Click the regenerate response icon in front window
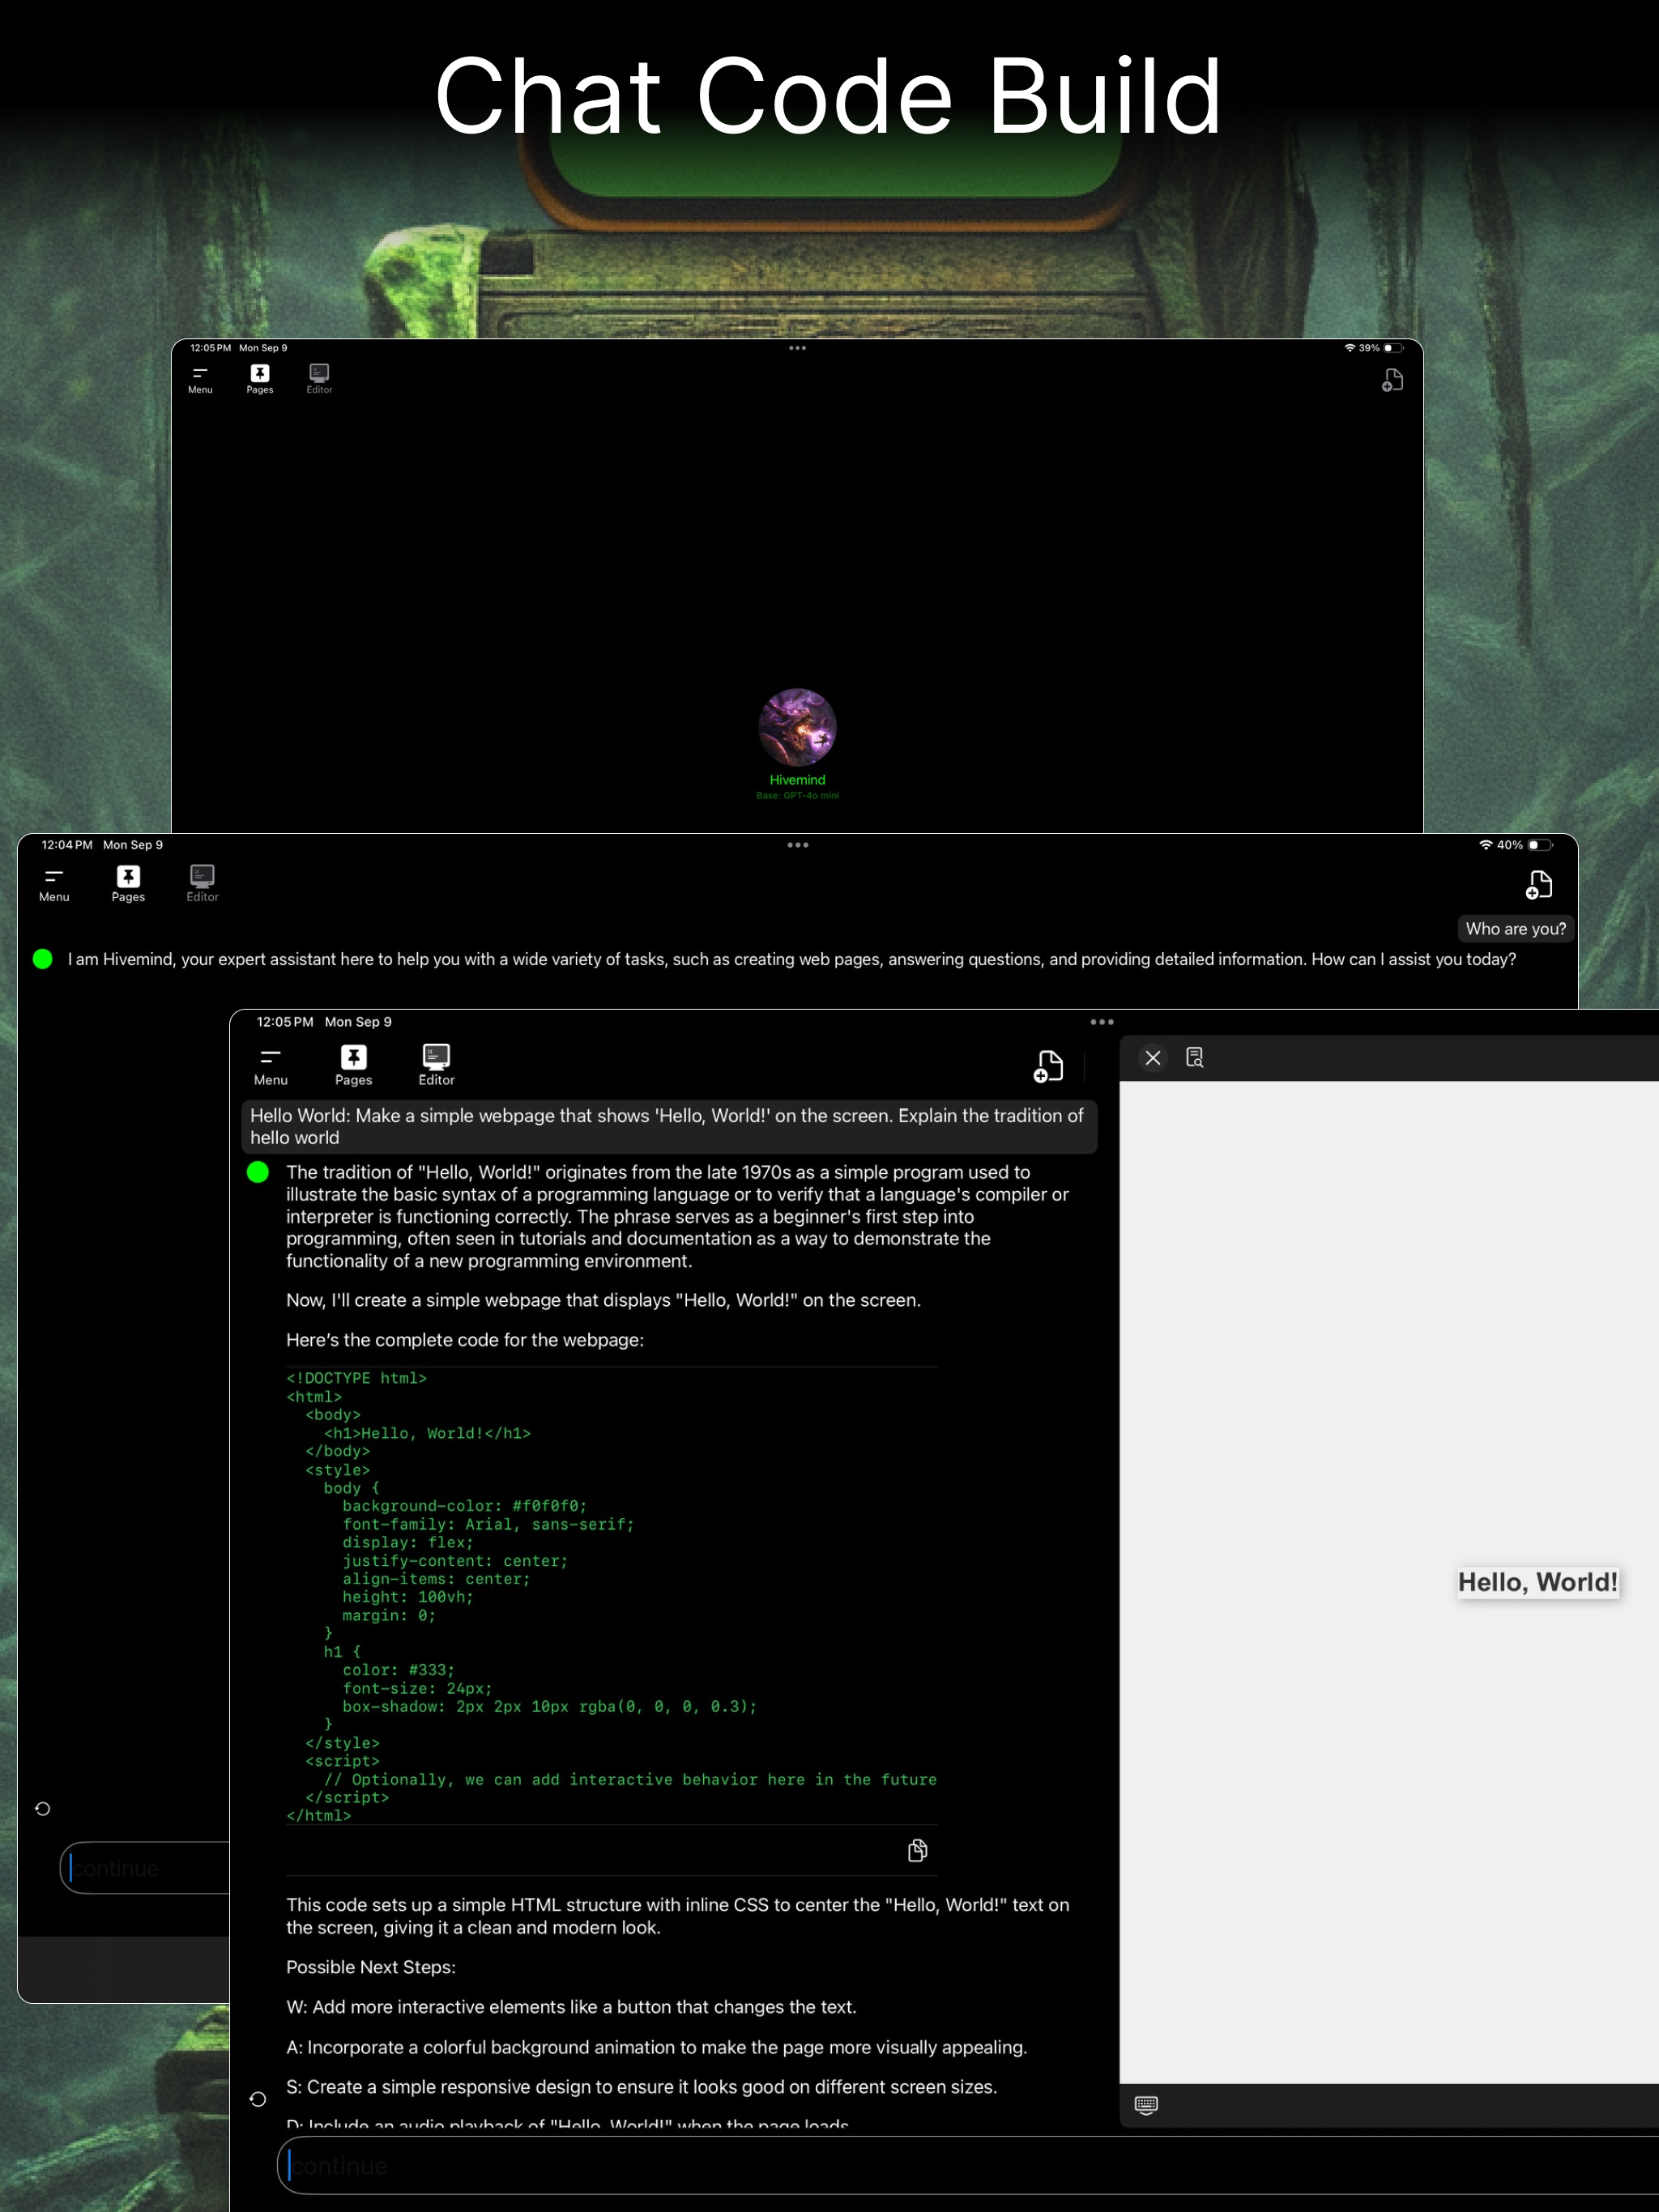The image size is (1659, 2212). click(258, 2099)
